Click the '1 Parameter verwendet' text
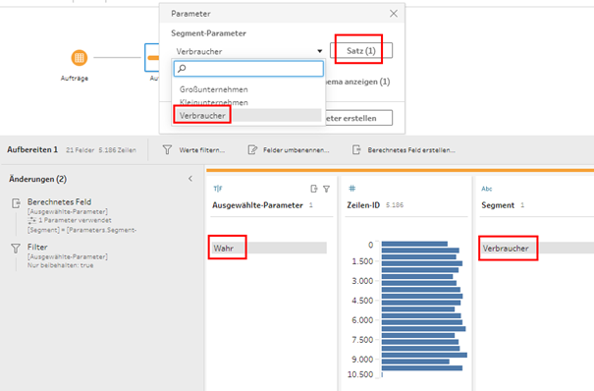 click(75, 220)
